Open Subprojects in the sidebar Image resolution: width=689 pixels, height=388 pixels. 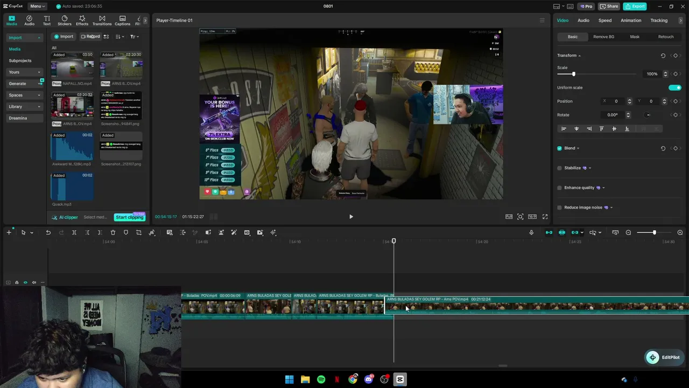pyautogui.click(x=20, y=61)
